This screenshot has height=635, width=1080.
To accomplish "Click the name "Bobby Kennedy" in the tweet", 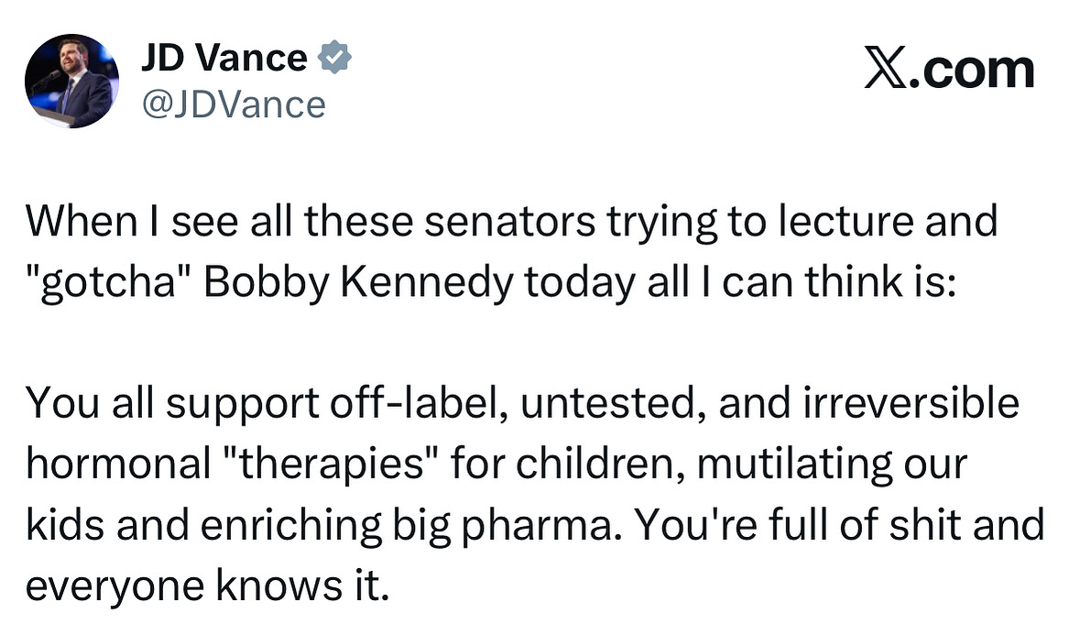I will point(358,282).
